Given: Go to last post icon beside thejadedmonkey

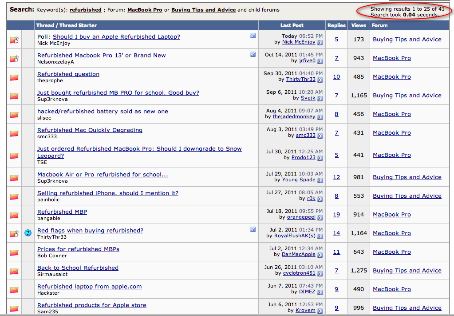Looking at the screenshot, I should (320, 117).
